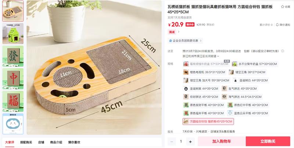Screen dimensions: 294x148
Task: Open the 搭配购买 tab
Action: coord(26,142)
